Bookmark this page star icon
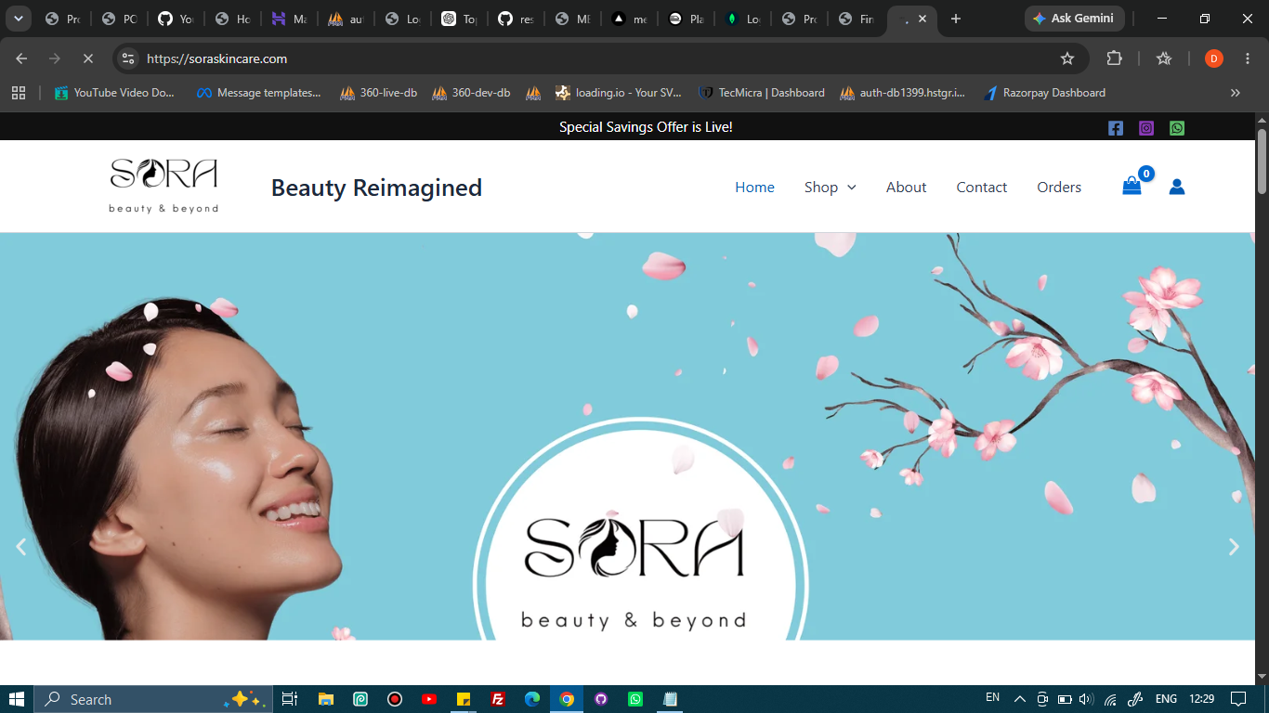 pos(1067,58)
